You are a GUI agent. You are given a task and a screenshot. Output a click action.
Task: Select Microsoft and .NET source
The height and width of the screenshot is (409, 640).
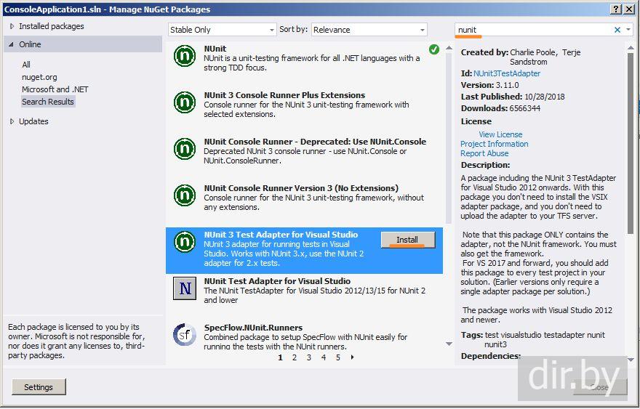tap(55, 89)
